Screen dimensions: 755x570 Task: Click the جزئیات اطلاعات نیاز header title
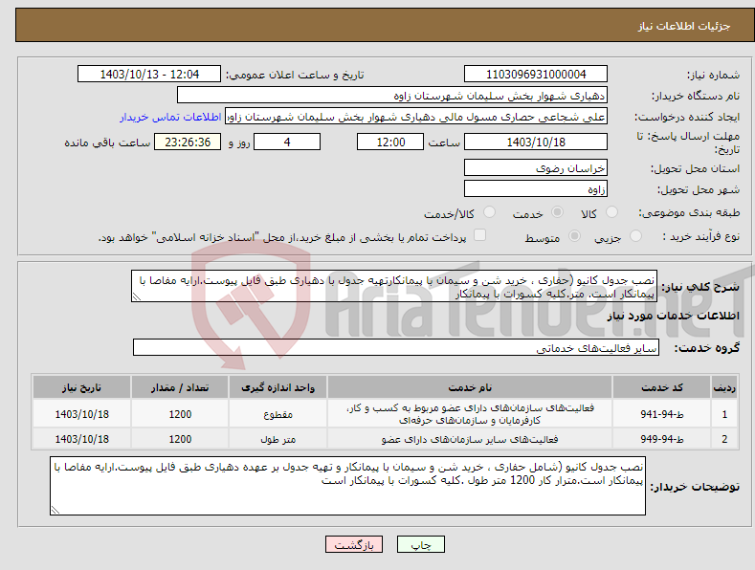[x=684, y=26]
